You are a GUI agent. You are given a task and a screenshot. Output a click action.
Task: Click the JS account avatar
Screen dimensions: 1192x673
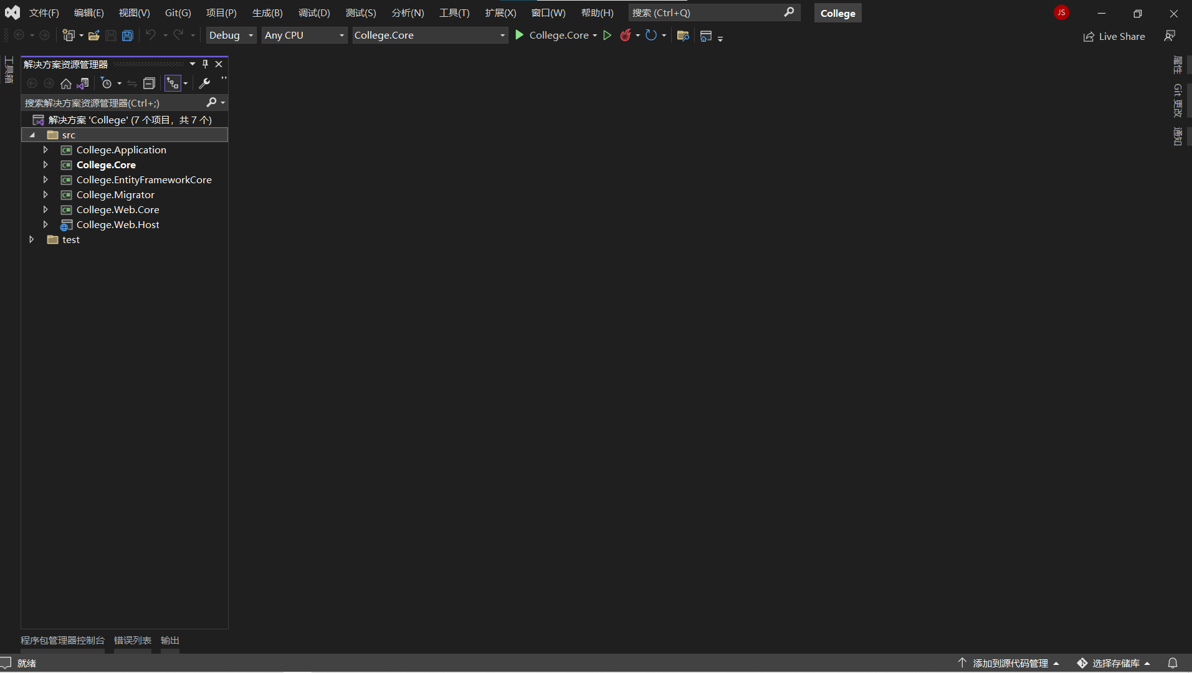tap(1061, 12)
